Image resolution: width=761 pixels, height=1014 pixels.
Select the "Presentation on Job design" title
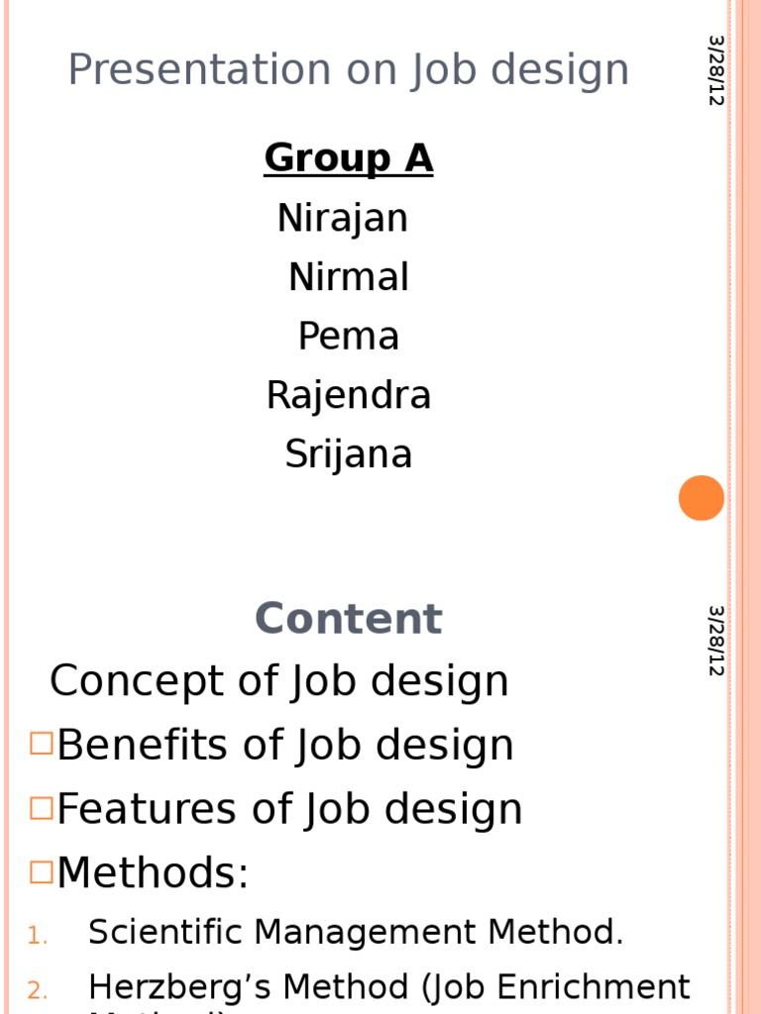click(348, 70)
